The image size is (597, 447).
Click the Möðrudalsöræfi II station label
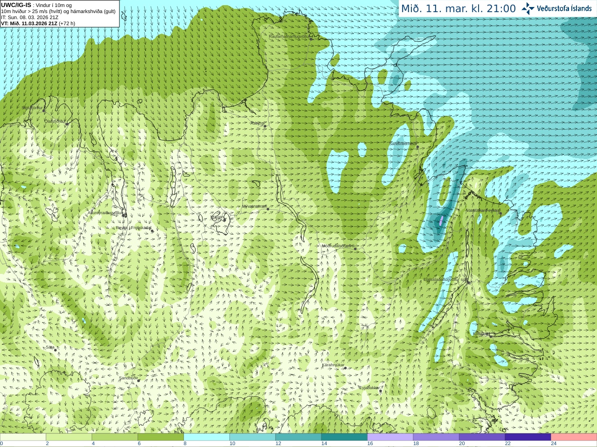[338, 246]
